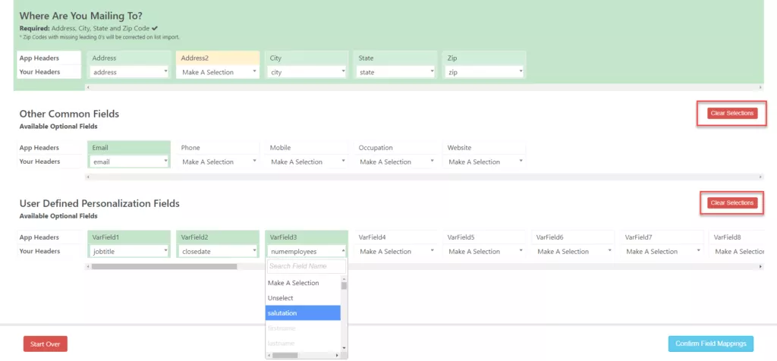Image resolution: width=777 pixels, height=361 pixels.
Task: Click the VarField3 column header
Action: click(307, 237)
